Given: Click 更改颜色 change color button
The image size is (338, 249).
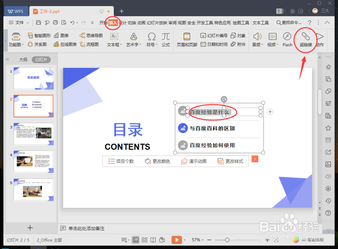Looking at the screenshot, I should (158, 161).
